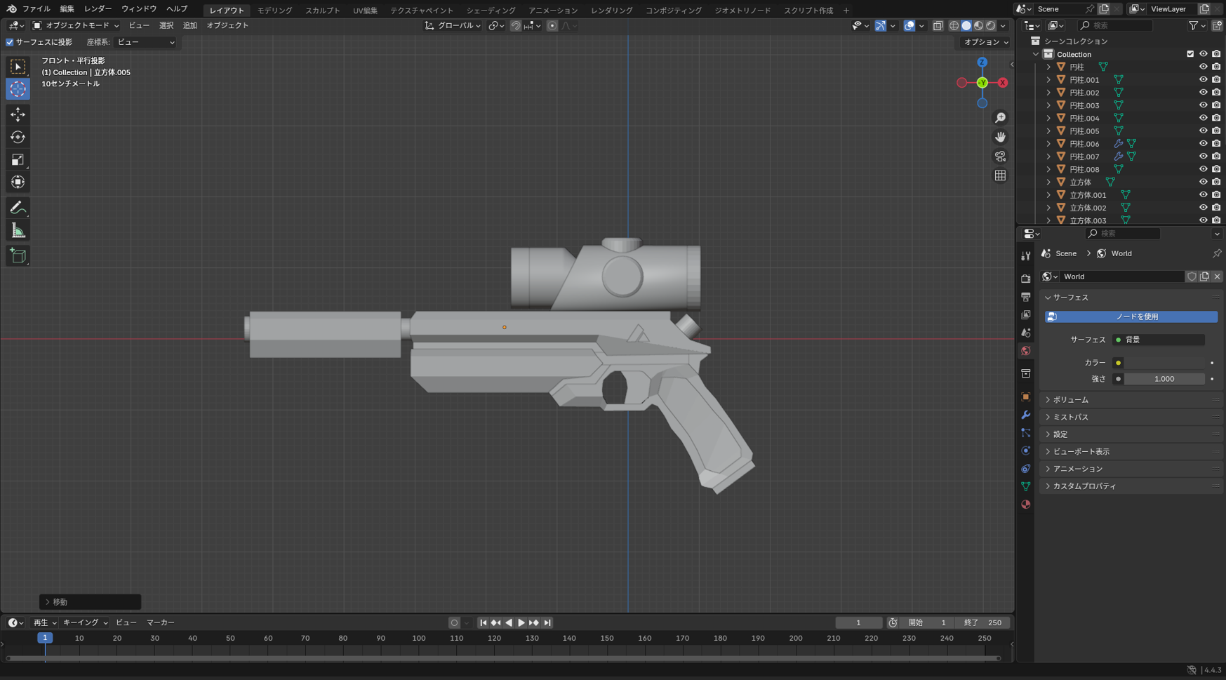Open the Material Properties tab
Image resolution: width=1226 pixels, height=680 pixels.
1025,504
